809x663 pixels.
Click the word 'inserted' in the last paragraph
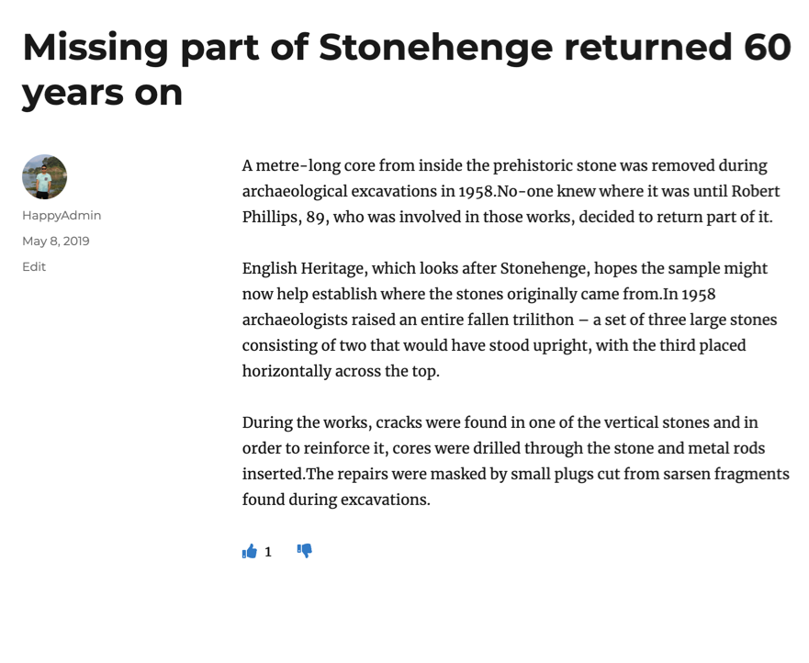coord(273,474)
